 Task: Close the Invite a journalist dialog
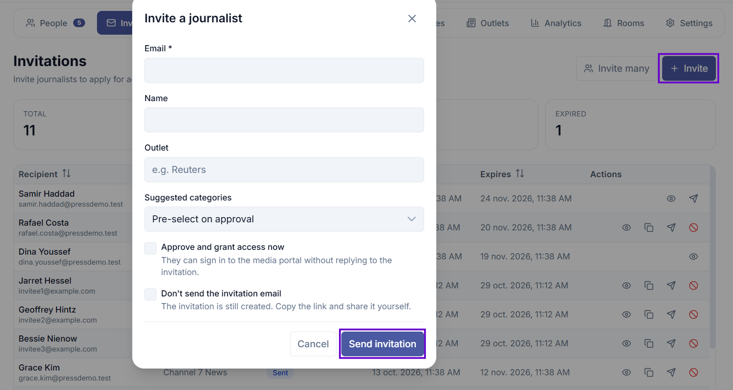click(412, 19)
